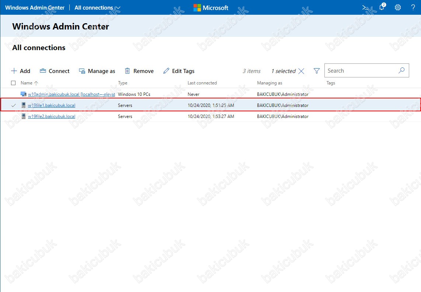This screenshot has height=292, width=421.
Task: Click the Microsoft logo
Action: click(x=211, y=7)
